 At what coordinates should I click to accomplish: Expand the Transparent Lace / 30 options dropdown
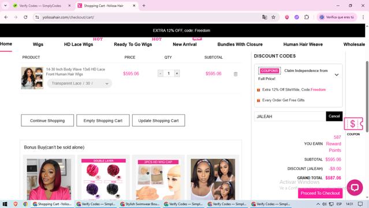point(79,84)
